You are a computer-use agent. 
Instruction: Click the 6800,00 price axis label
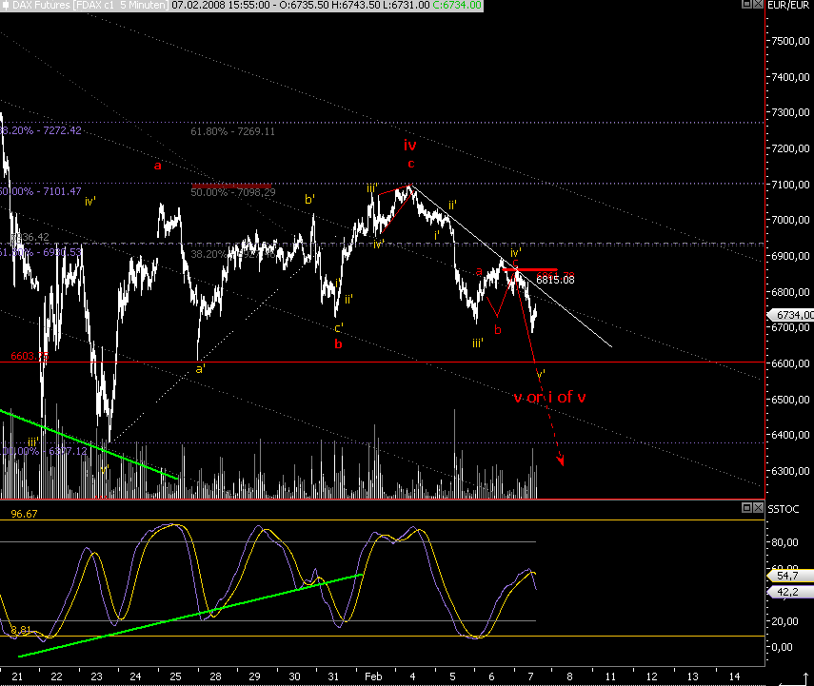coord(790,292)
